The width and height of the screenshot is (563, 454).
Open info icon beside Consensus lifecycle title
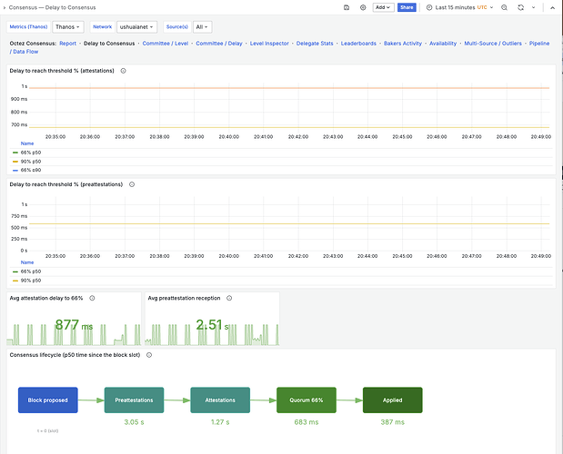point(149,355)
